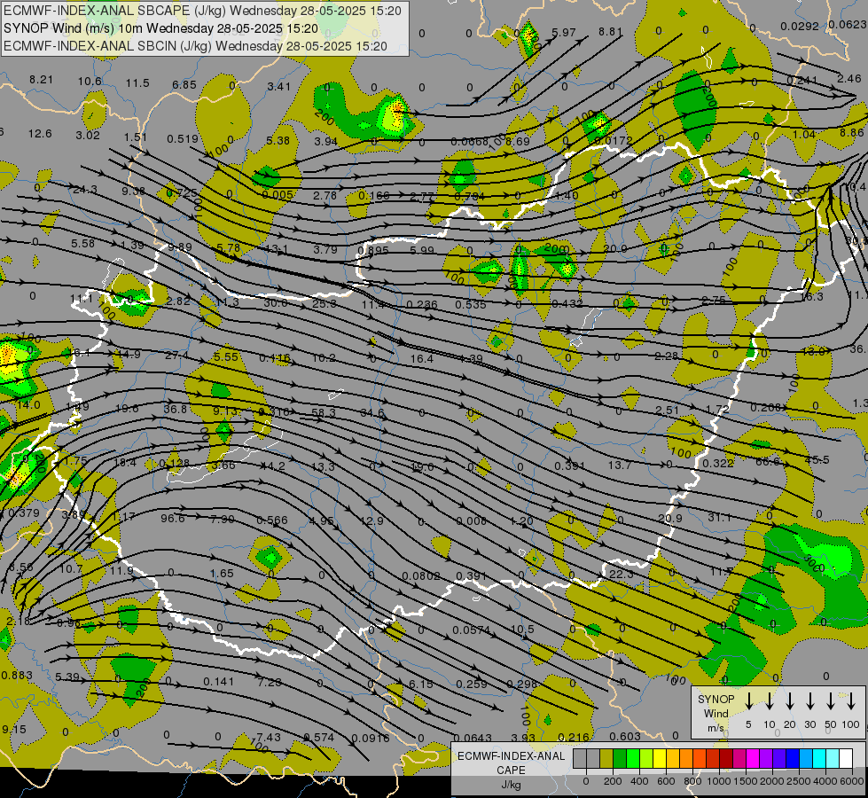This screenshot has width=868, height=798.
Task: Click the 20 m/s wind arrow in the legend
Action: click(790, 701)
